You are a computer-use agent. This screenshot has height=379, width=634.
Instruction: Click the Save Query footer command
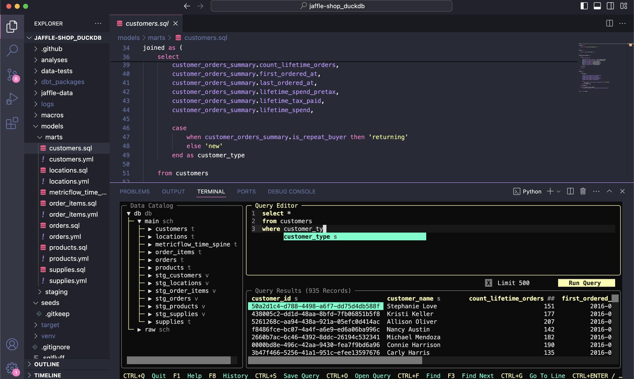click(x=301, y=376)
